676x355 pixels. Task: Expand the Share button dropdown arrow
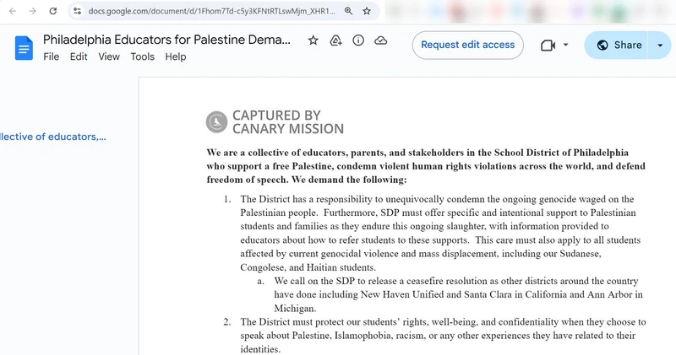(659, 46)
